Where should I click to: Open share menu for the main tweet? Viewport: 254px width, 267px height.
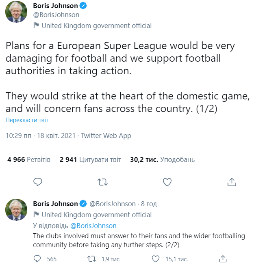(x=232, y=182)
